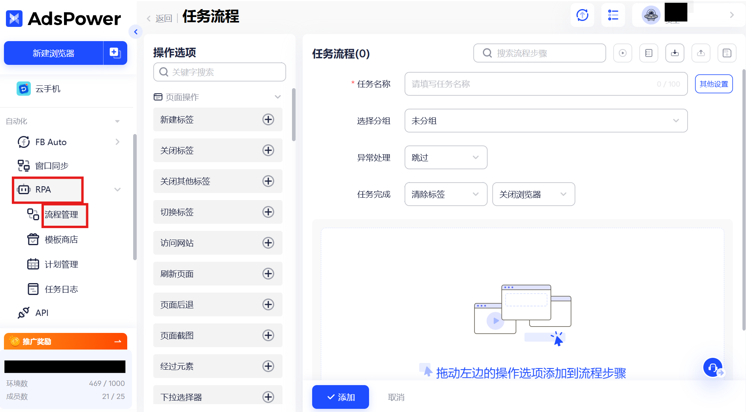Viewport: 746px width, 412px height.
Task: Open 云手机 from the sidebar
Action: [47, 89]
